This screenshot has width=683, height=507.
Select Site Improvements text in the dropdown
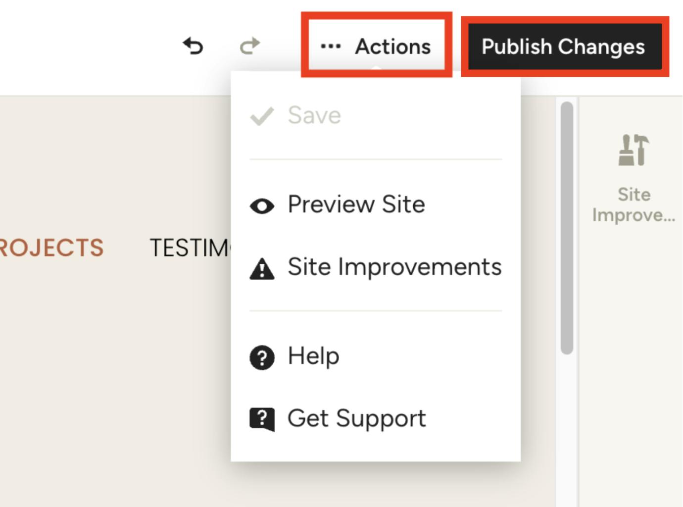click(394, 267)
